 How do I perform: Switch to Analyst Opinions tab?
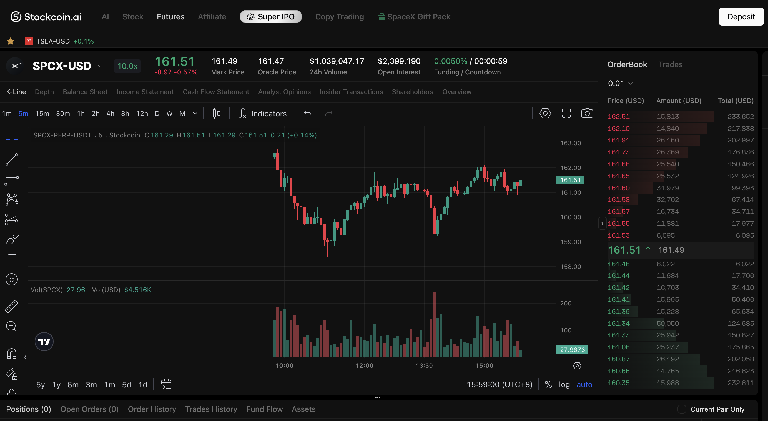click(x=284, y=92)
